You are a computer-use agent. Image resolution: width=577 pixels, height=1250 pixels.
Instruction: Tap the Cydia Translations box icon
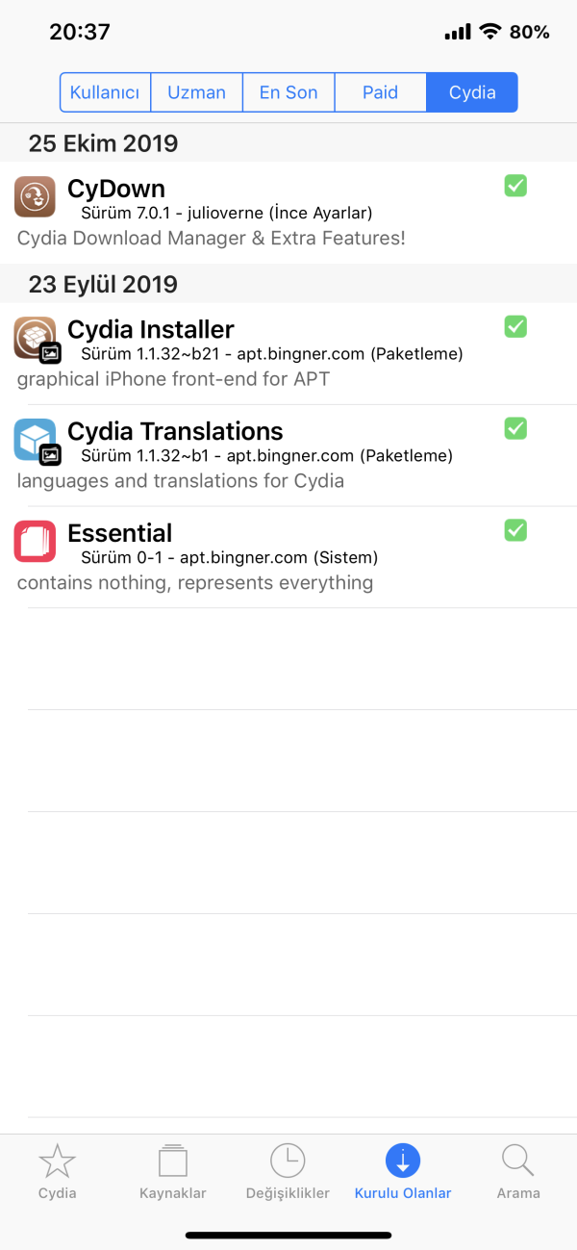tap(35, 439)
